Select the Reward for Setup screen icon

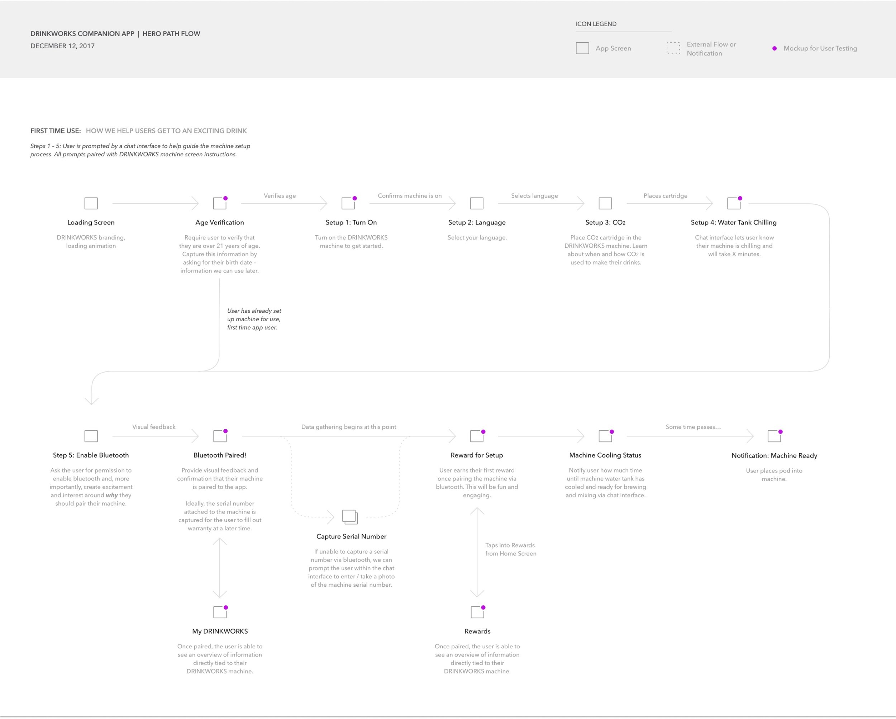point(477,436)
